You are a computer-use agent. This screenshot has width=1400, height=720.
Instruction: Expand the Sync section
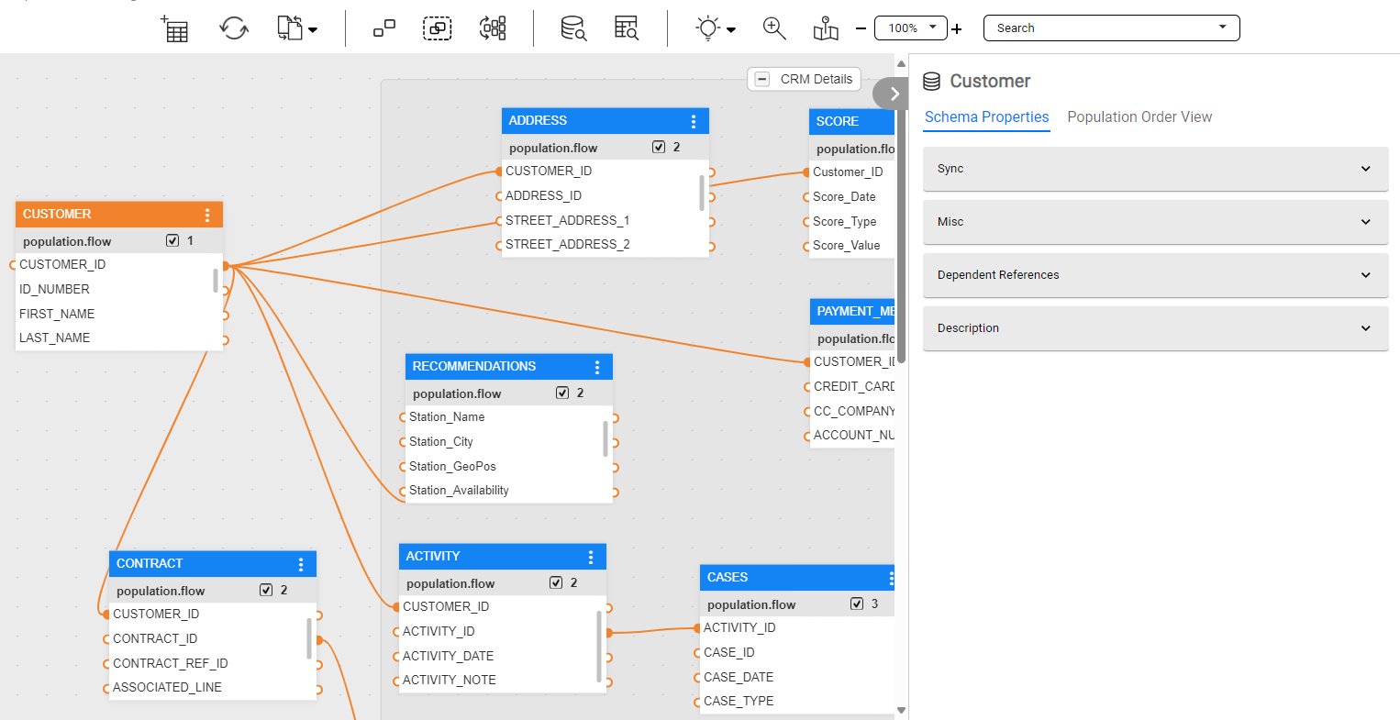click(1155, 169)
